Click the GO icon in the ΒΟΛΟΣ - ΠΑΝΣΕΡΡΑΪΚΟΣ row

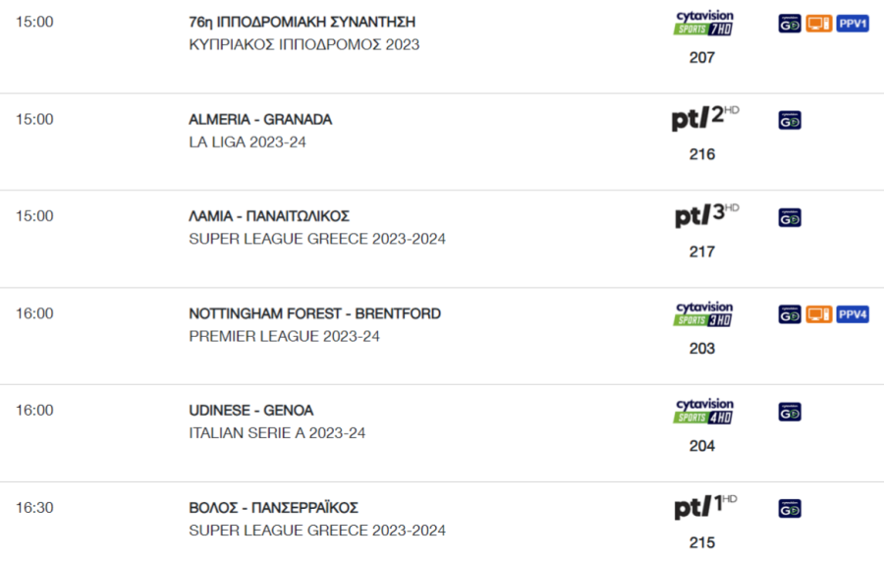(790, 509)
